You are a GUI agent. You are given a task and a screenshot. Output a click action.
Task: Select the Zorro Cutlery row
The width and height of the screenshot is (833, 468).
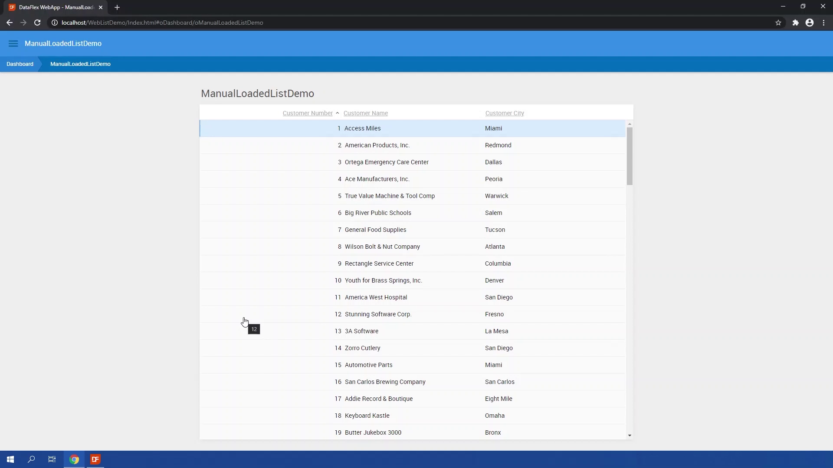[362, 348]
